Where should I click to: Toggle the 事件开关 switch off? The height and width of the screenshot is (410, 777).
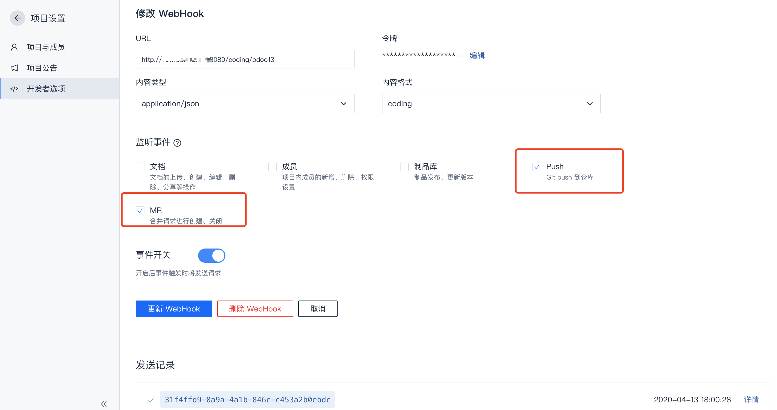(211, 255)
